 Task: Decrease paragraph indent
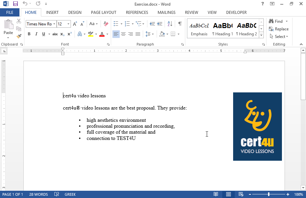tap(152, 24)
